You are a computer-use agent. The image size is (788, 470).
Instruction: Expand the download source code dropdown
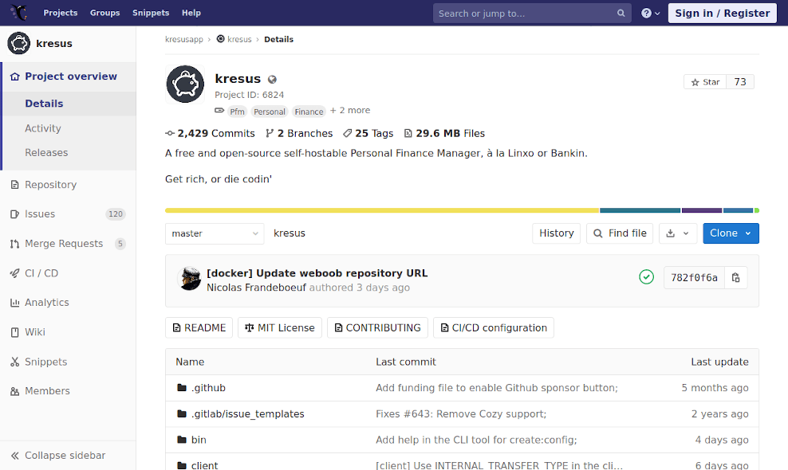click(x=676, y=233)
